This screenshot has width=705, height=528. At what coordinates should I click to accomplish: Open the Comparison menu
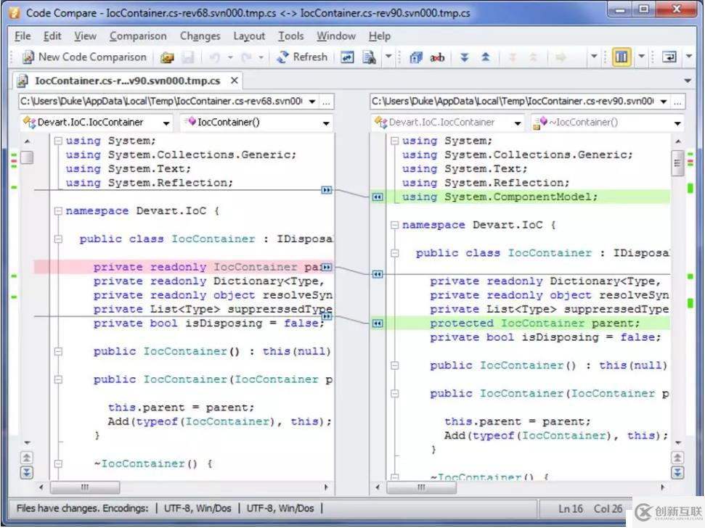click(x=138, y=36)
